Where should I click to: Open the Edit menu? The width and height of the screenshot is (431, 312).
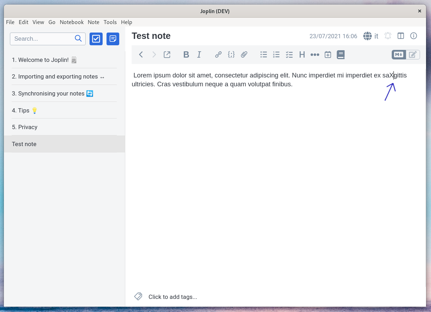[x=24, y=22]
